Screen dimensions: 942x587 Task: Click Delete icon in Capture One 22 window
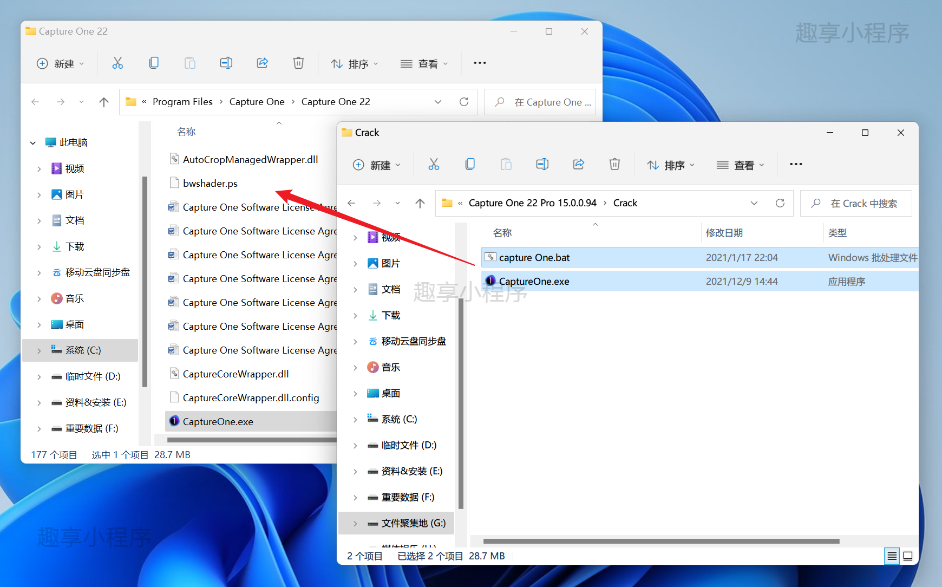coord(298,63)
